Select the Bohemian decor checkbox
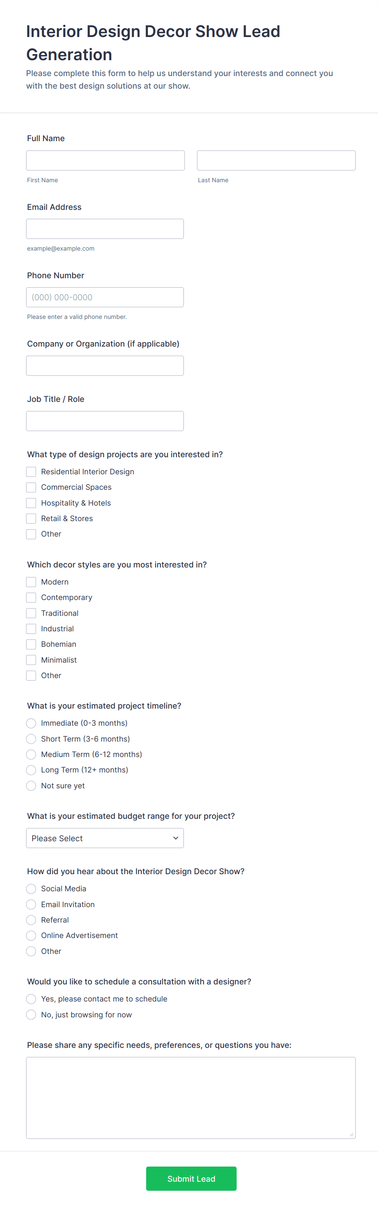 click(31, 644)
